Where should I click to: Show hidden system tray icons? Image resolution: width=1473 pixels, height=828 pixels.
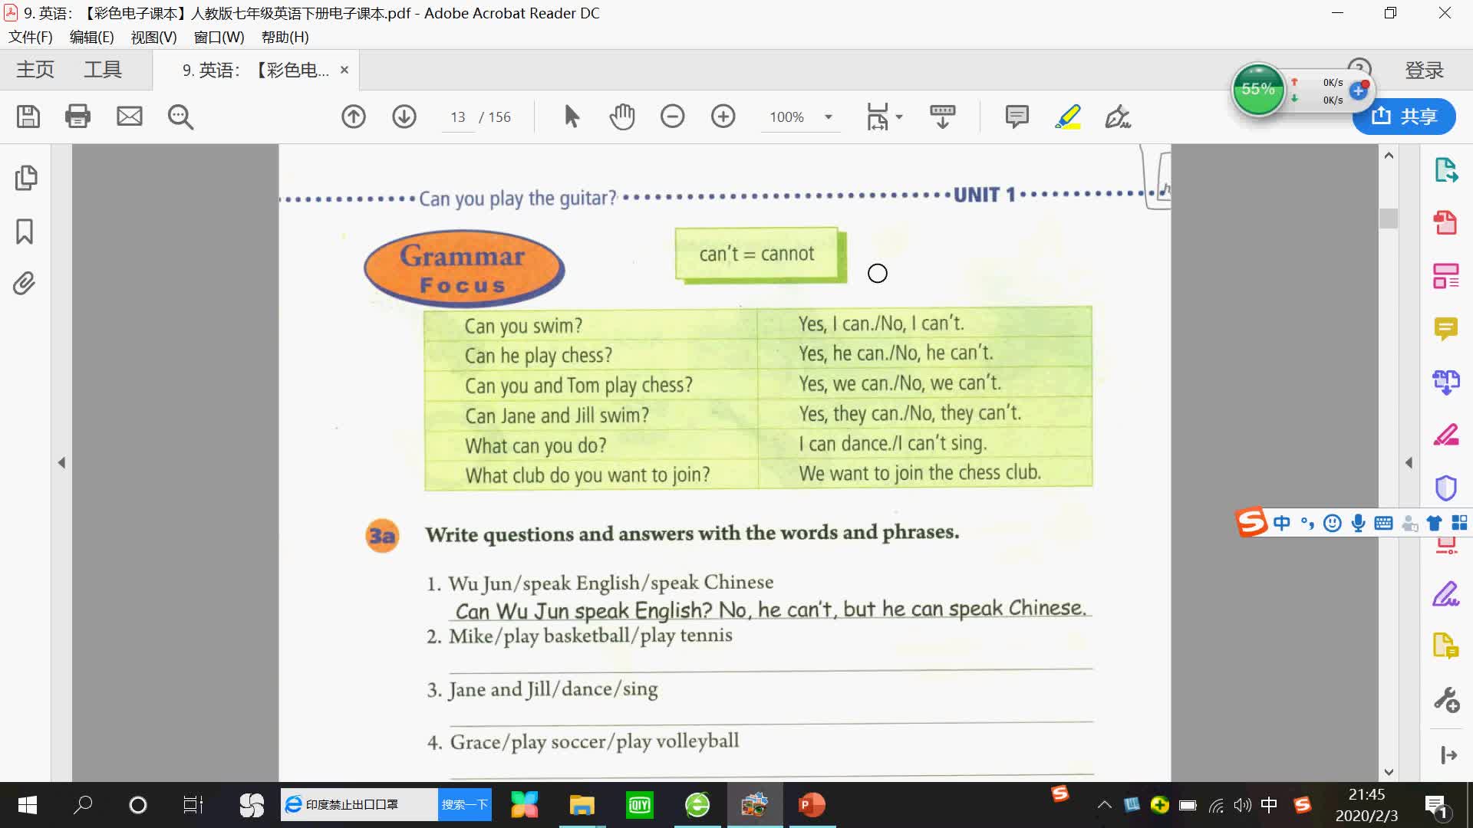click(1104, 805)
